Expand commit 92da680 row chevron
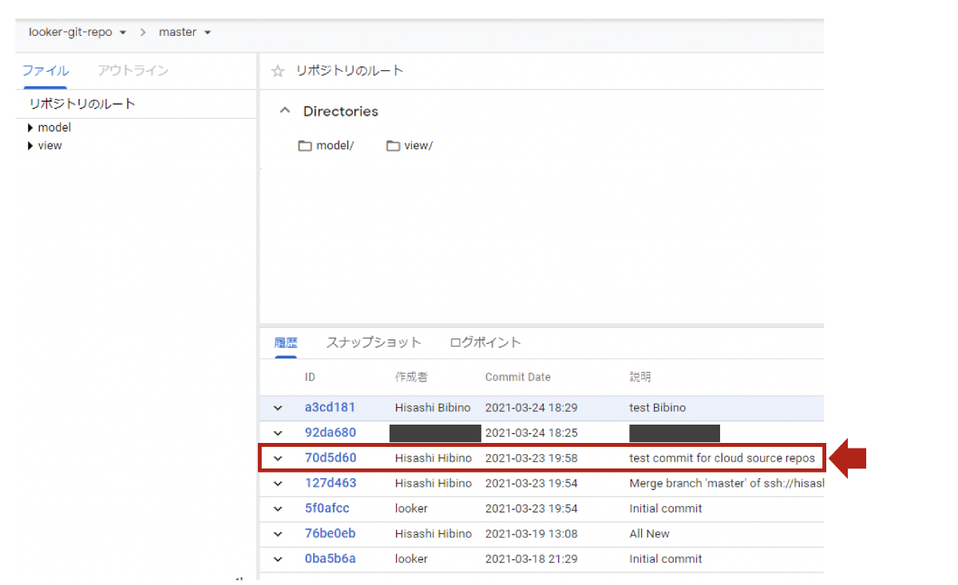958x585 pixels. coord(278,433)
